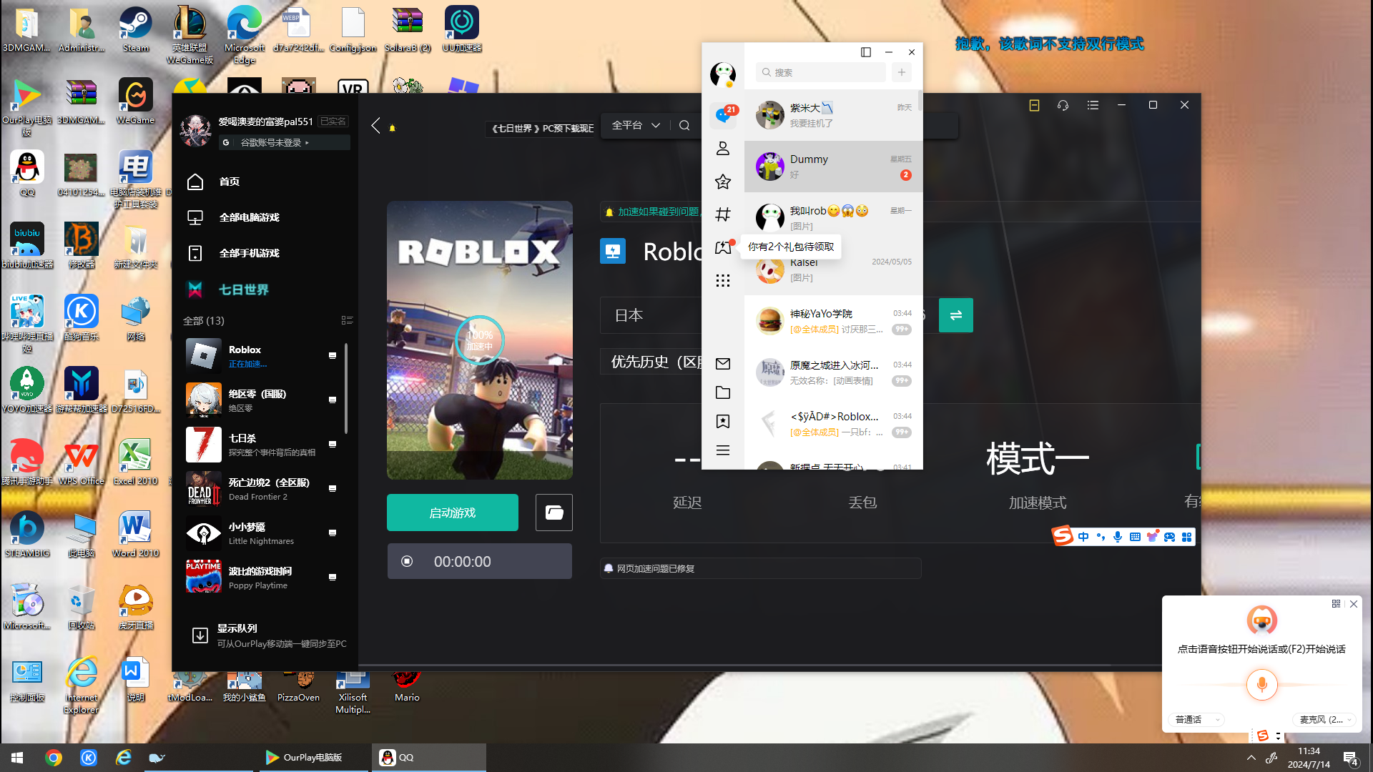Open the QQ hamburger main menu
1373x772 pixels.
(723, 450)
